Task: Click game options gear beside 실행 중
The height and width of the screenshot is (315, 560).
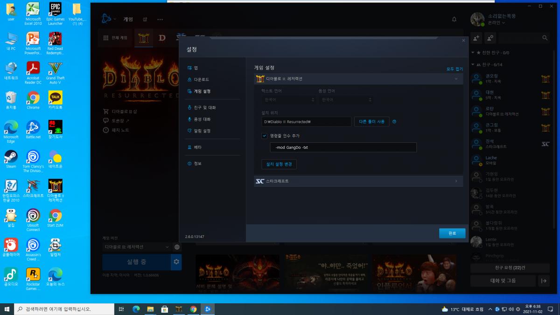Action: tap(176, 262)
